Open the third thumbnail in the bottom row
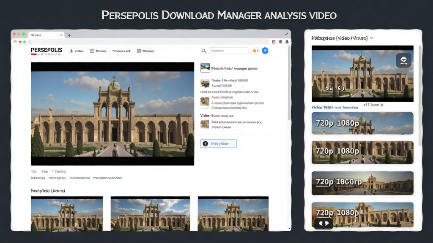 pos(233,213)
